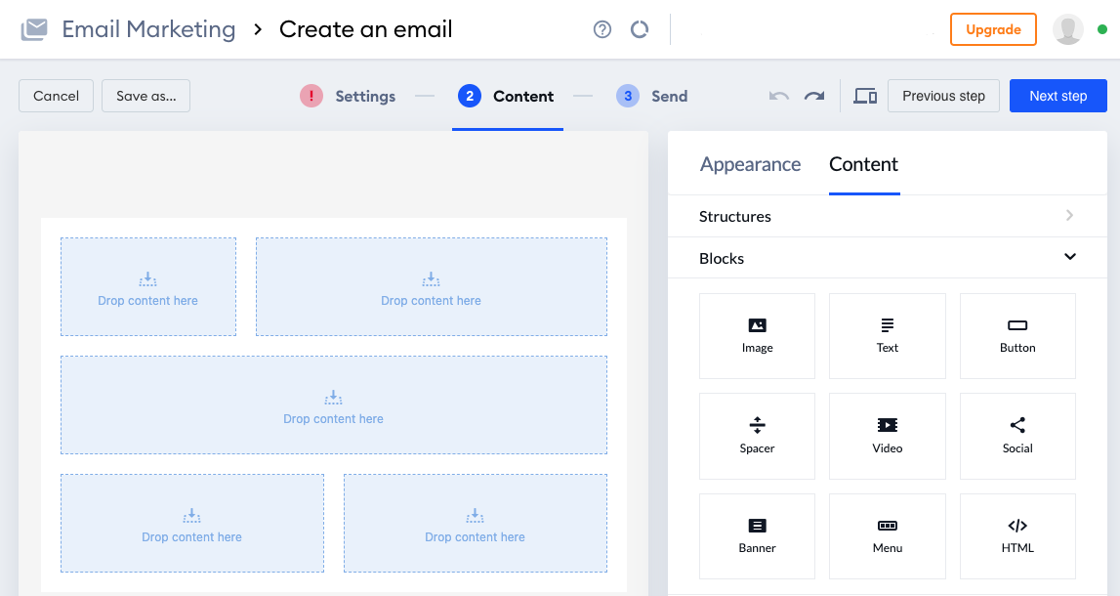Switch to the Appearance tab

point(750,164)
